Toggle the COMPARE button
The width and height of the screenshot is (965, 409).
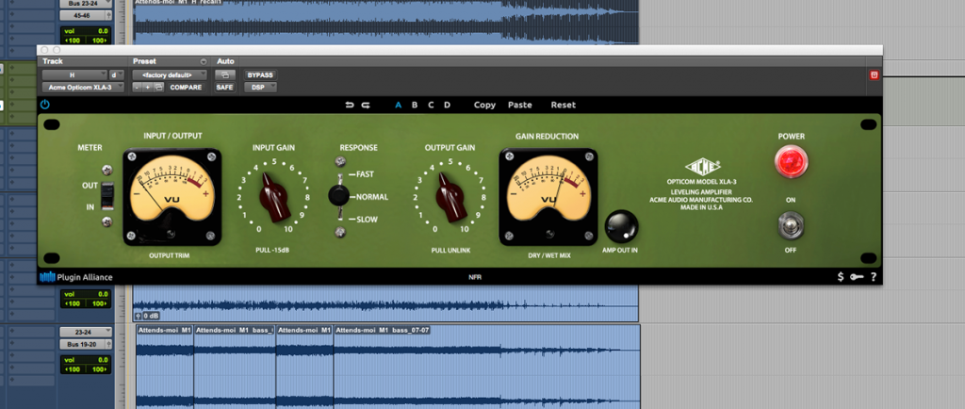coord(186,88)
